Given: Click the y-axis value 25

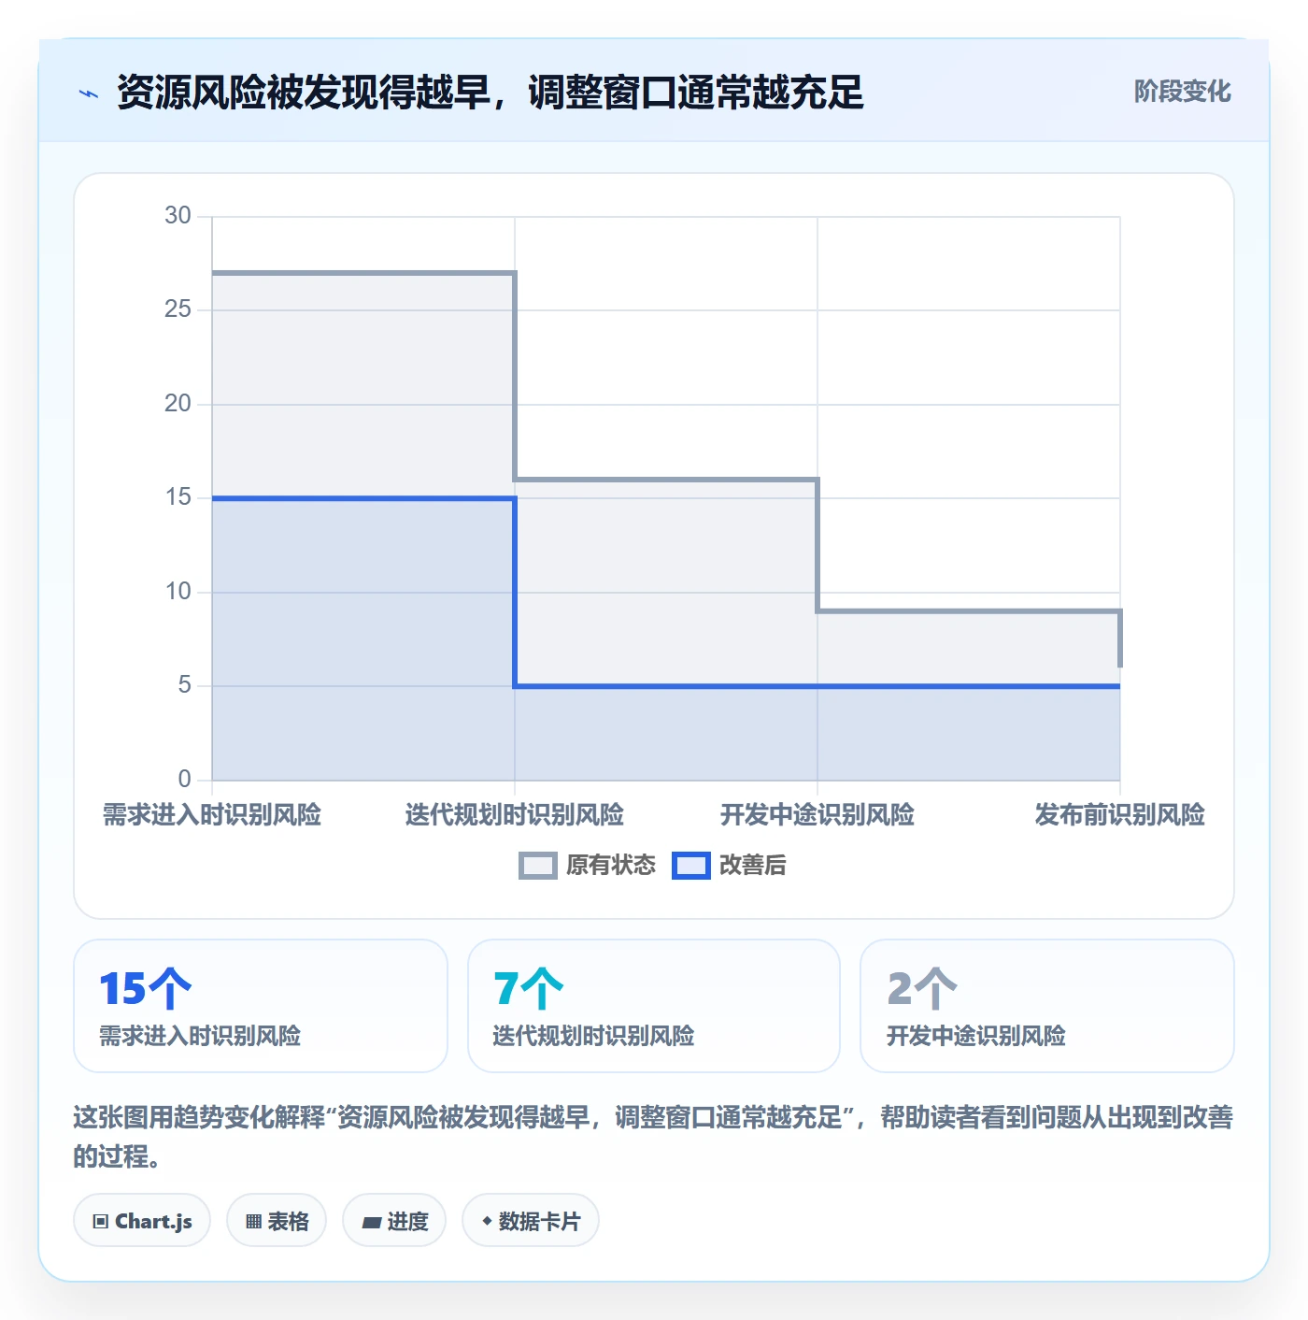Looking at the screenshot, I should (x=178, y=309).
